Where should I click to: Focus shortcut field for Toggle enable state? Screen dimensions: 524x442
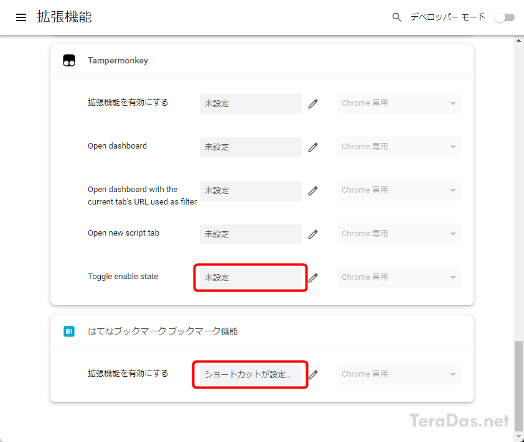pos(251,277)
